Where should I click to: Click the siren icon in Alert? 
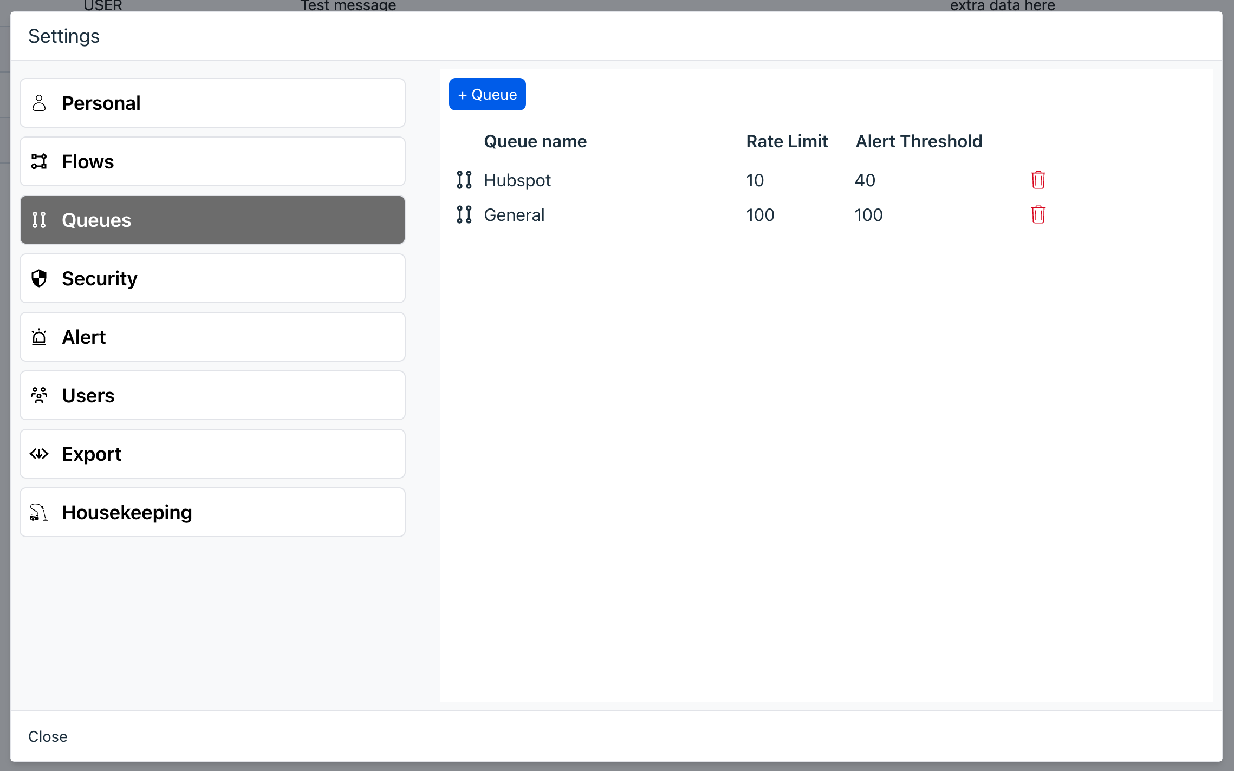coord(39,337)
